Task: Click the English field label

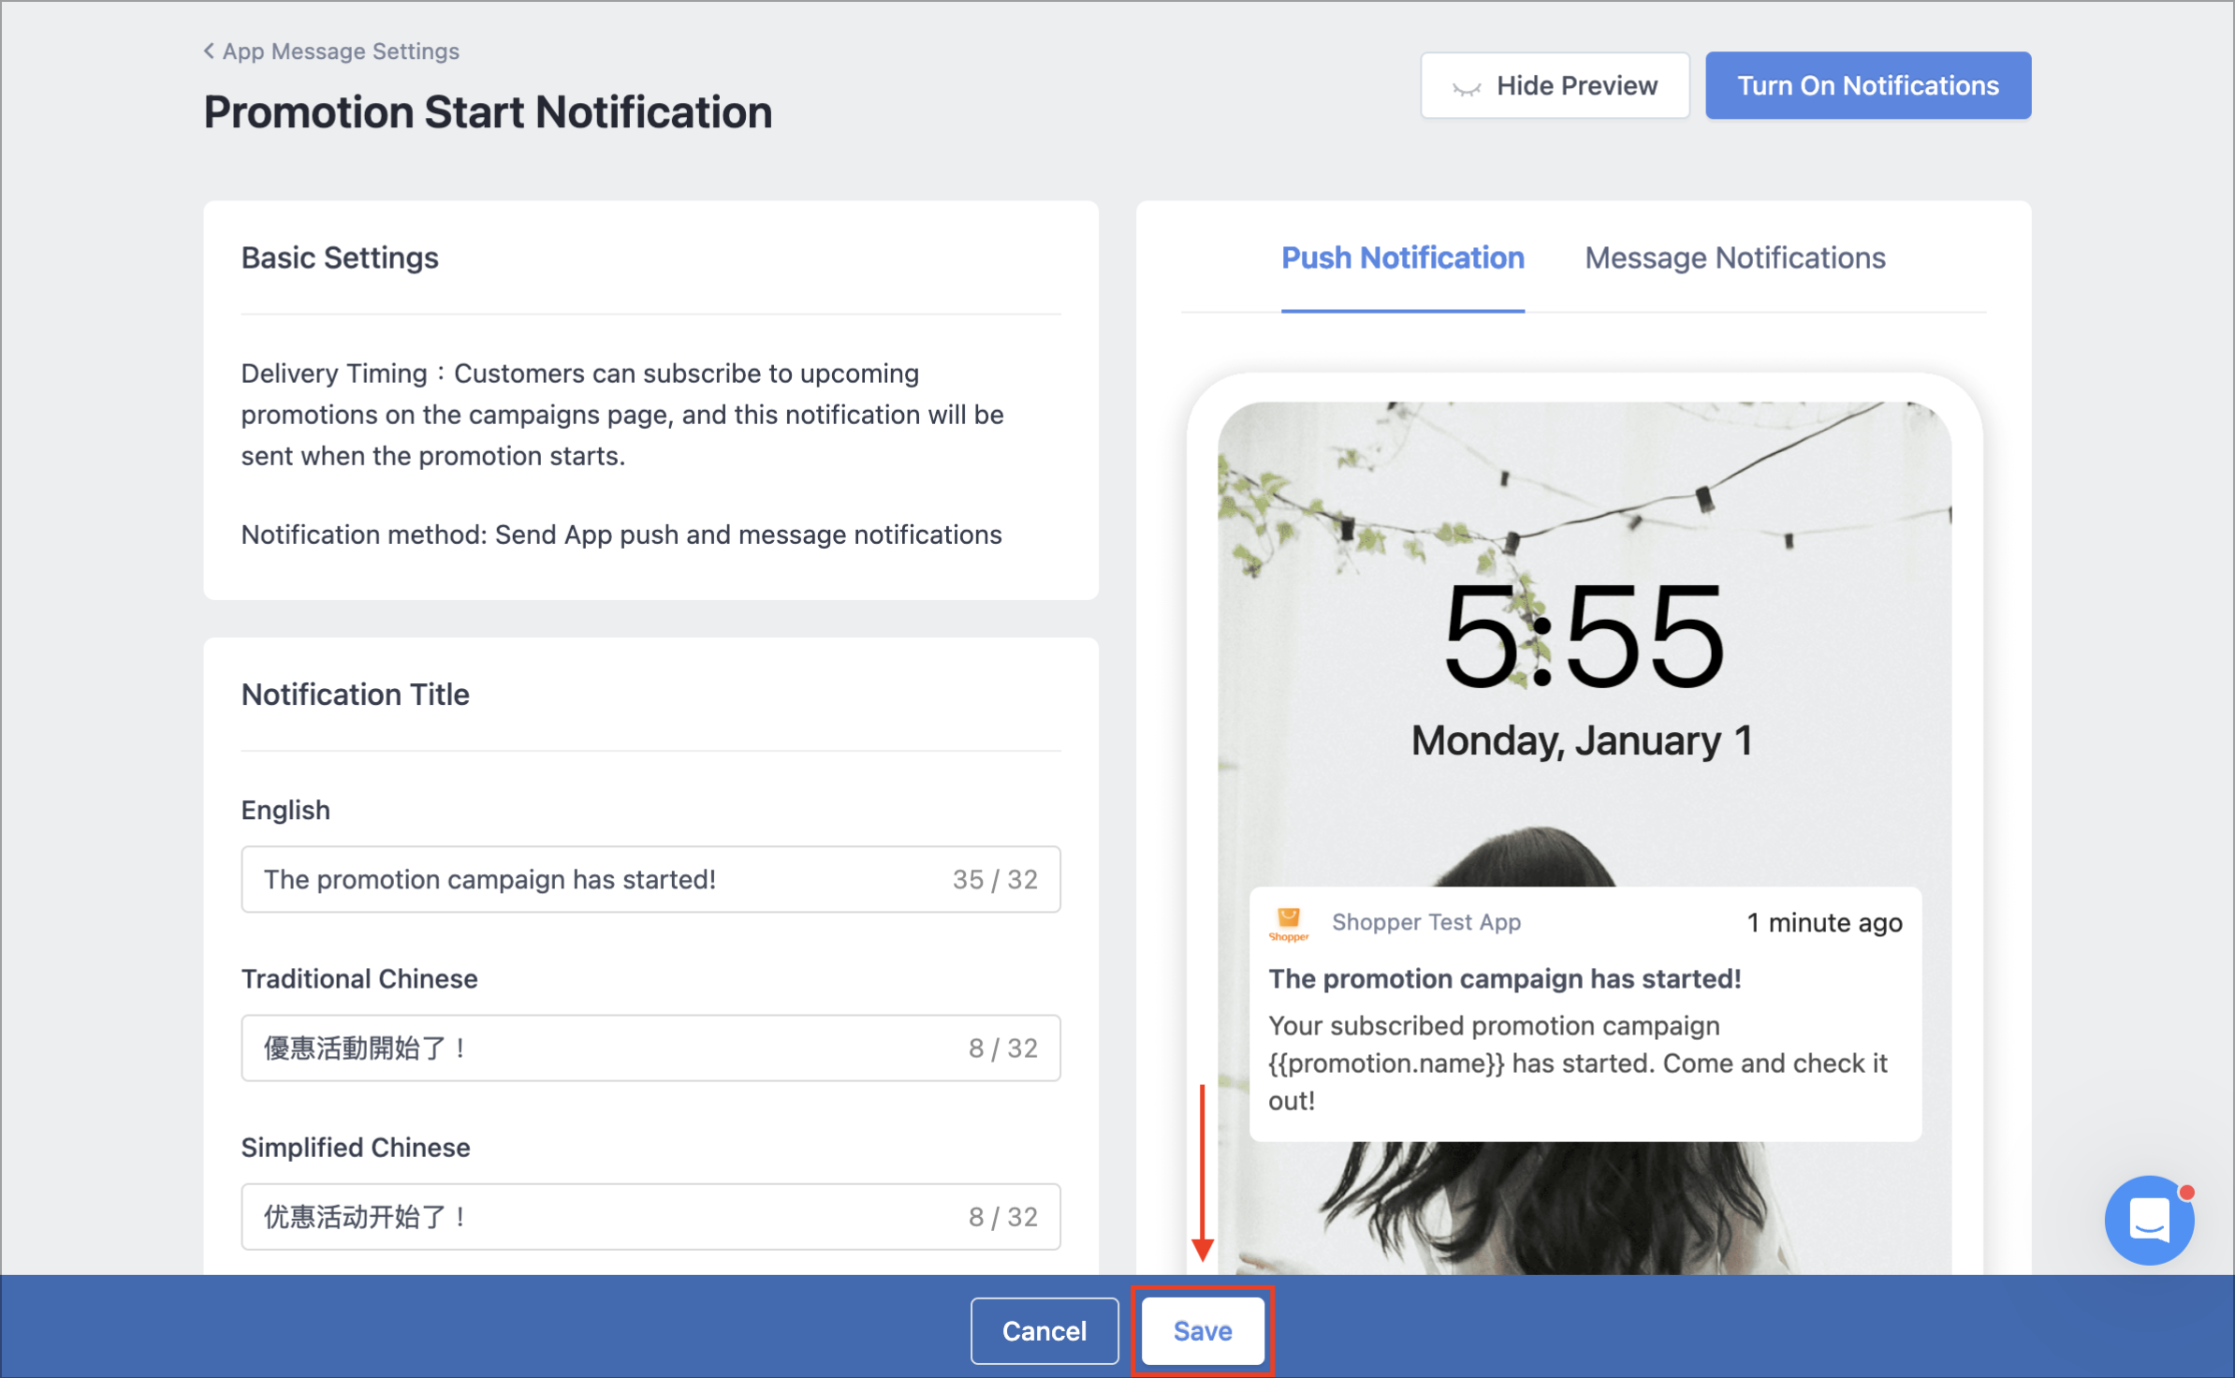Action: [x=285, y=810]
